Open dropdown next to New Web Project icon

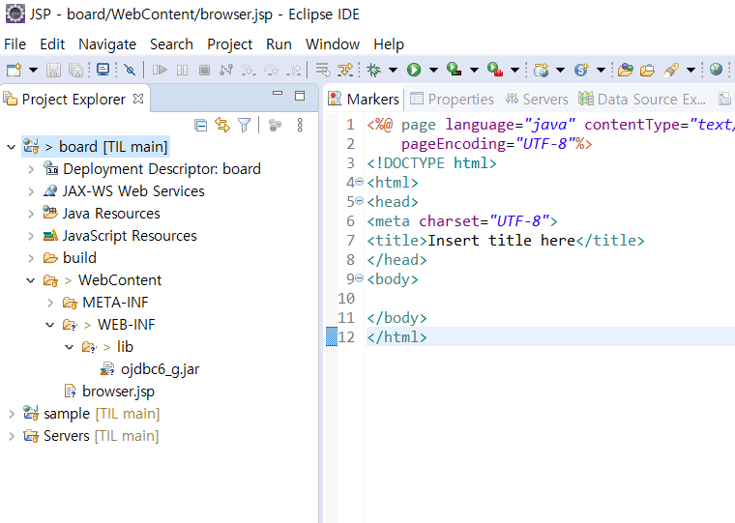(561, 71)
